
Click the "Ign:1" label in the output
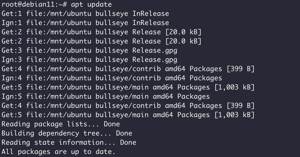click(12, 23)
